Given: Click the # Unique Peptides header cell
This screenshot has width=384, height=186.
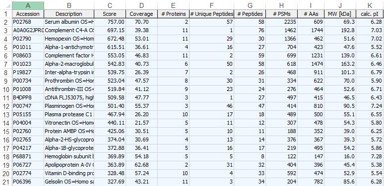Looking at the screenshot, I should click(x=211, y=14).
